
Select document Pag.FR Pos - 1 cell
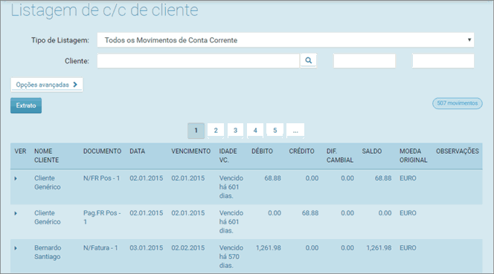tap(102, 218)
